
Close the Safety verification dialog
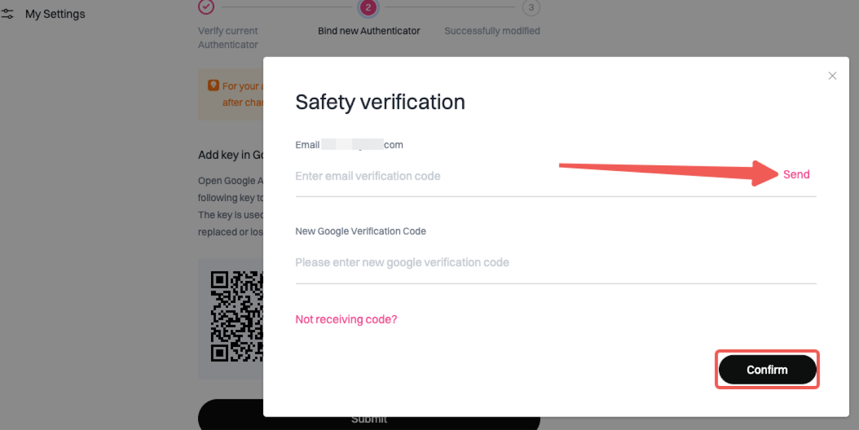point(832,76)
